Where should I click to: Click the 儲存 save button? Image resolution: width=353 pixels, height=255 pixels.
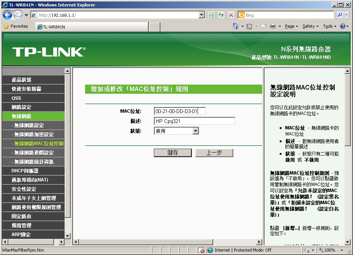point(173,153)
